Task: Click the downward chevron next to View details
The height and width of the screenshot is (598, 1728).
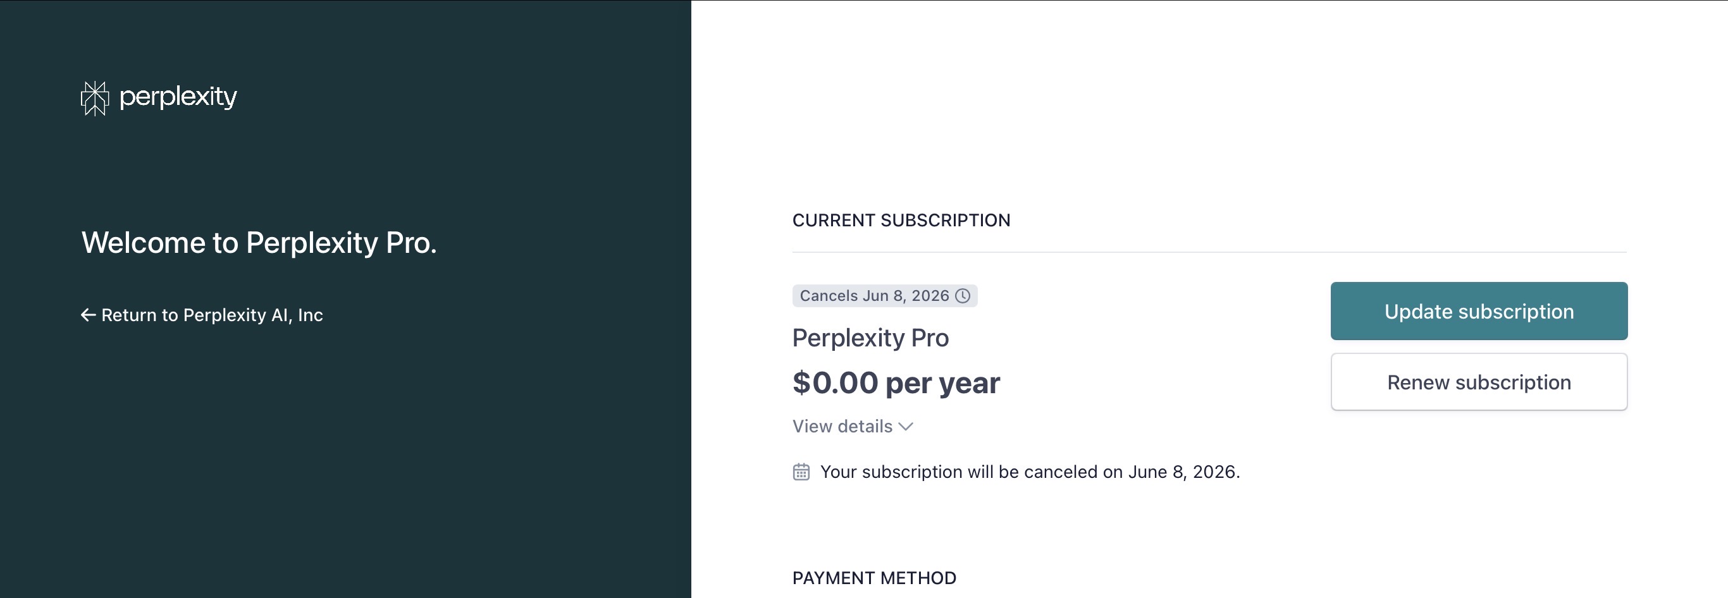Action: point(906,427)
